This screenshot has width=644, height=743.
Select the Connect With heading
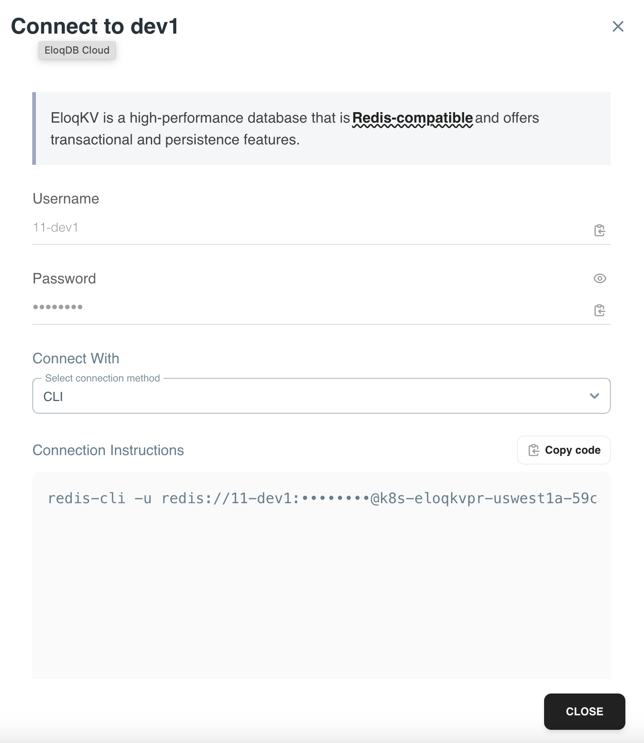(76, 359)
